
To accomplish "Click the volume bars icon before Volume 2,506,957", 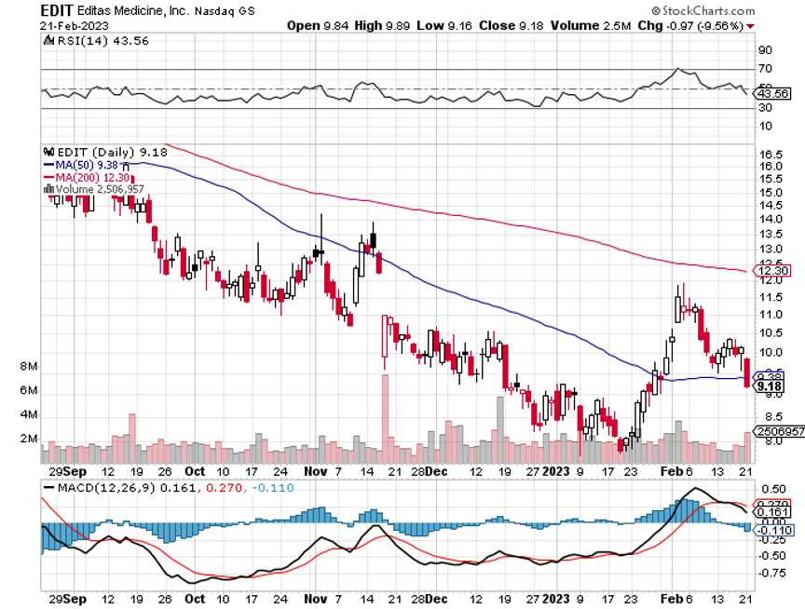I will [x=49, y=189].
